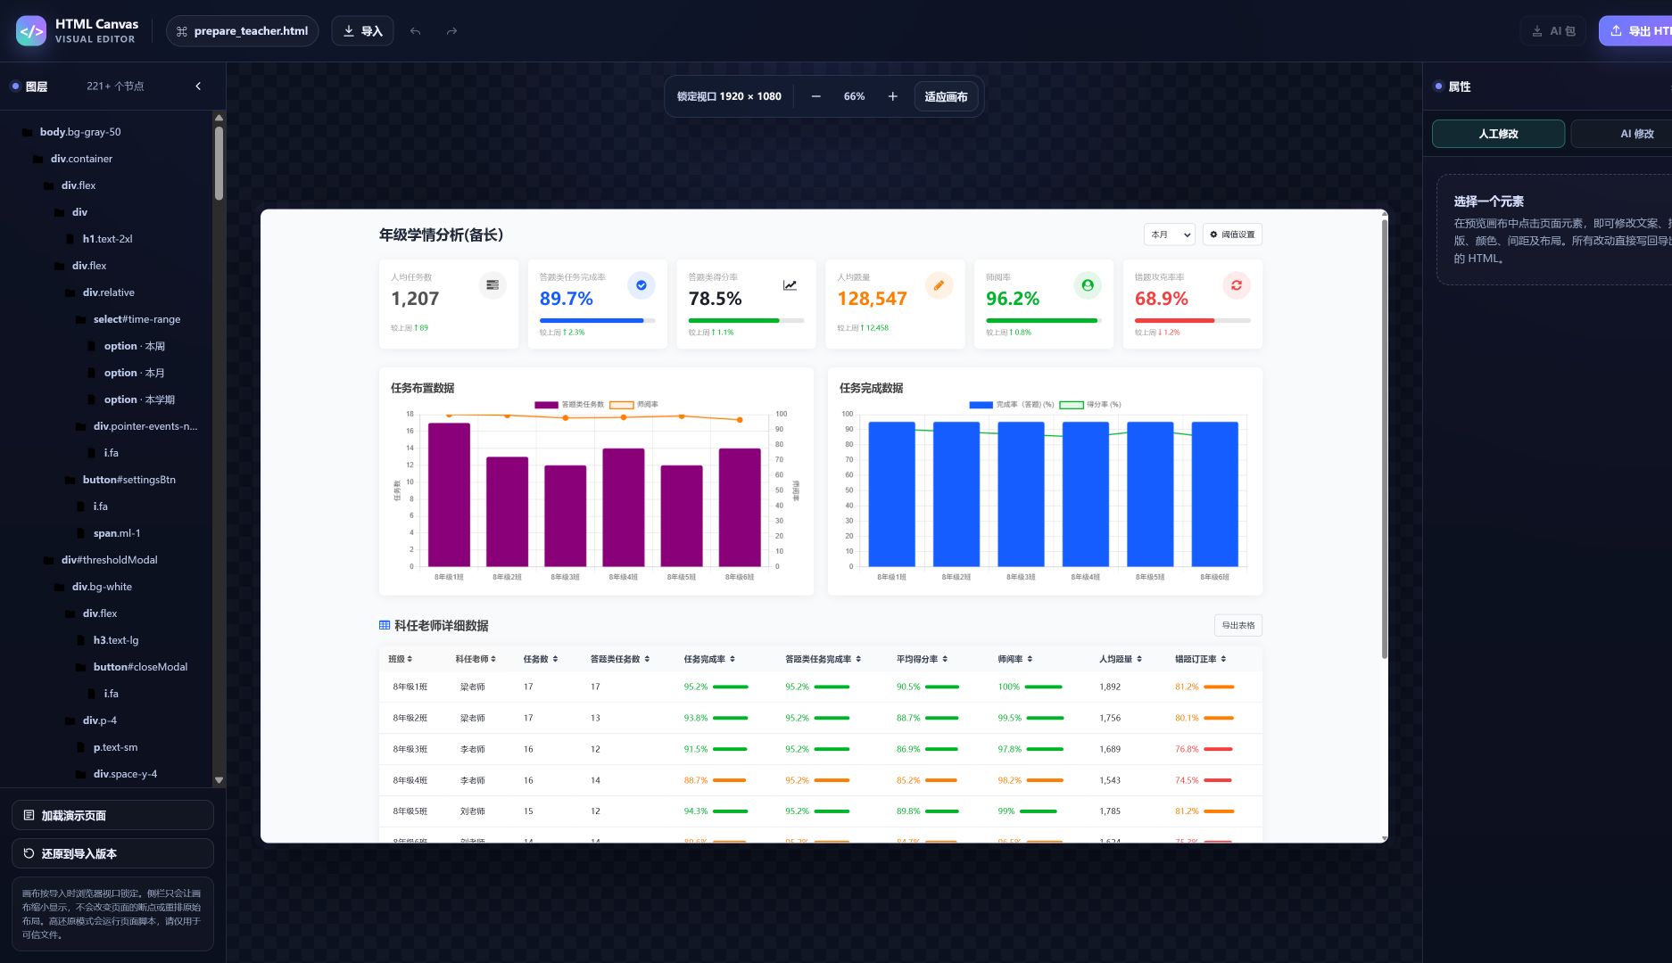Click the blue checkmark icon in 答题类任务完成率 card
This screenshot has height=963, width=1672.
(641, 285)
